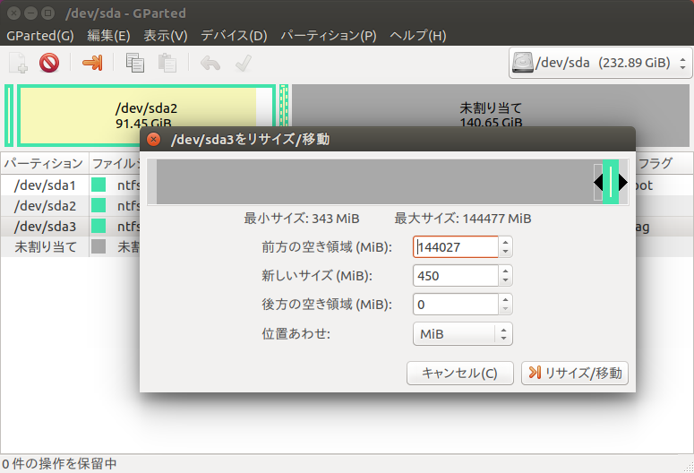This screenshot has height=473, width=694.
Task: Open the 表示(V) menu
Action: [166, 36]
